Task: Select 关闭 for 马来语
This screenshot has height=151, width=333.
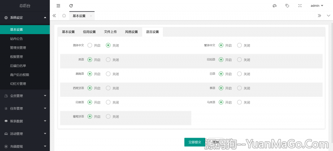Action: pos(243,102)
